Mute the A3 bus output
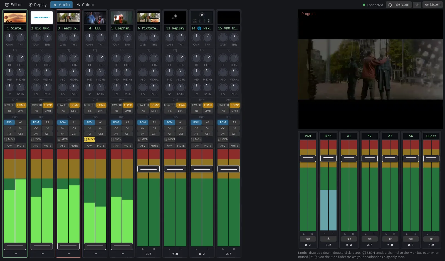The height and width of the screenshot is (261, 445). coord(390,239)
